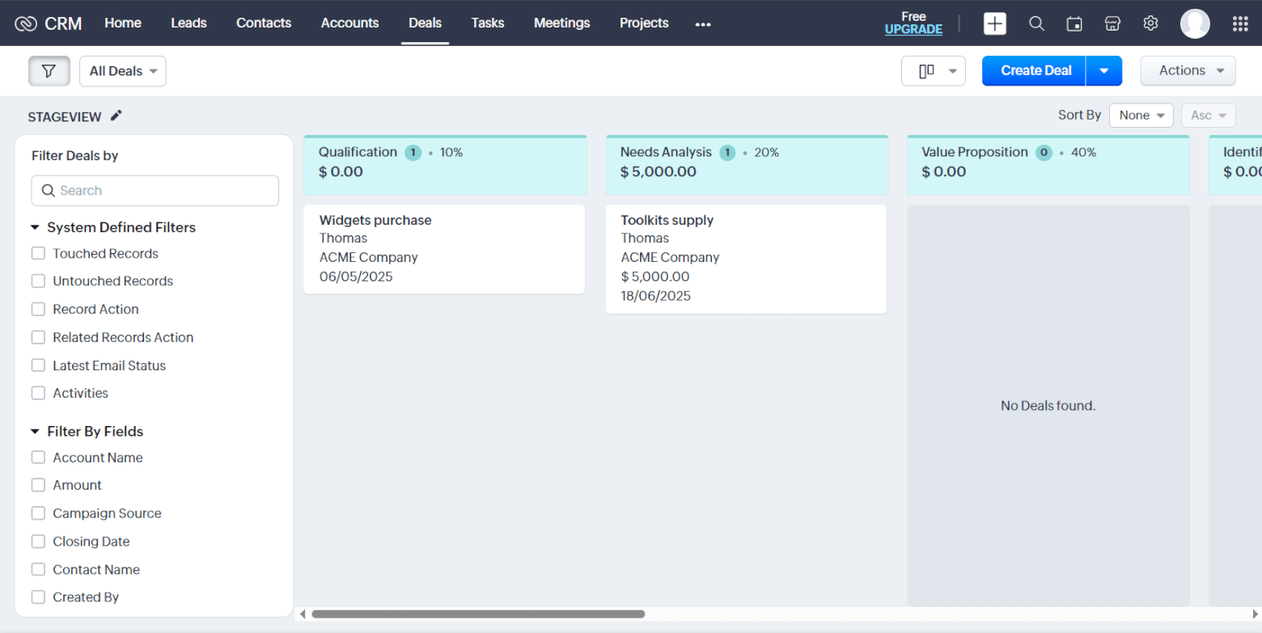Click the Needs Analysis stage header
This screenshot has width=1262, height=633.
tap(747, 166)
